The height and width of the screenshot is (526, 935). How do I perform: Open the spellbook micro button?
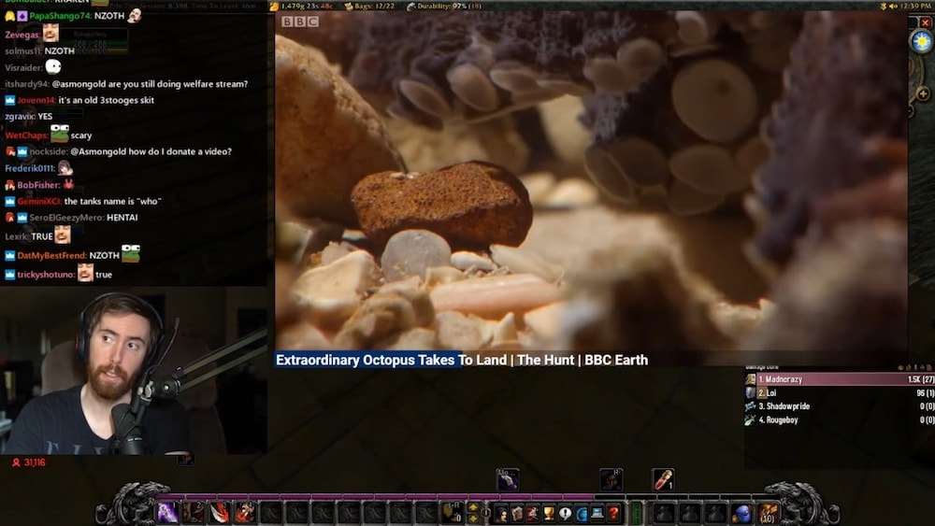517,514
